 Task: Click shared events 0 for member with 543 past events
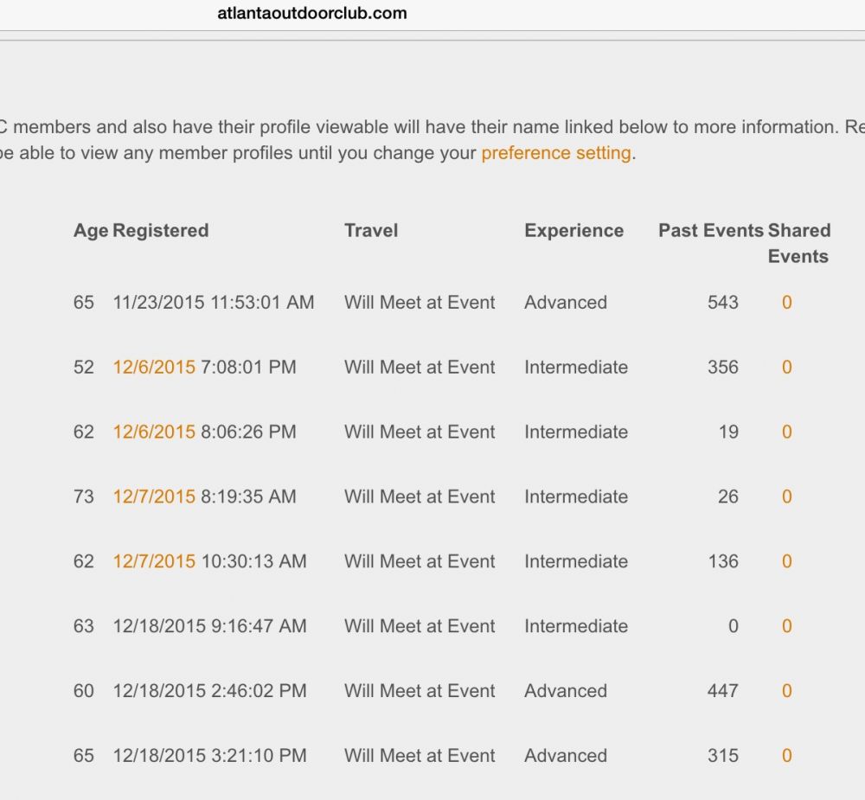pos(786,303)
